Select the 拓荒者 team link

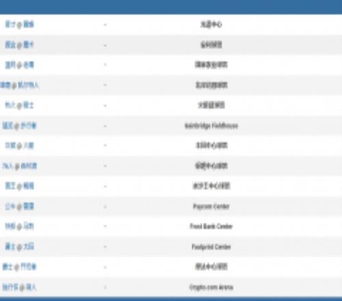(x=29, y=267)
